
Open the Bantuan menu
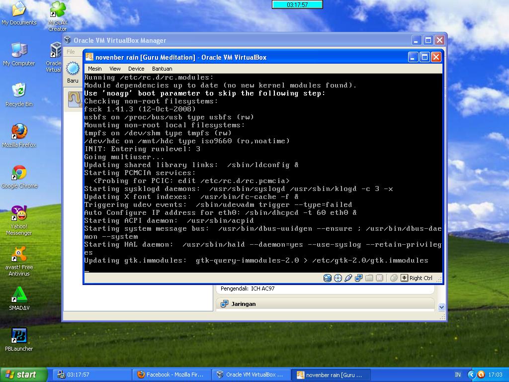point(162,69)
